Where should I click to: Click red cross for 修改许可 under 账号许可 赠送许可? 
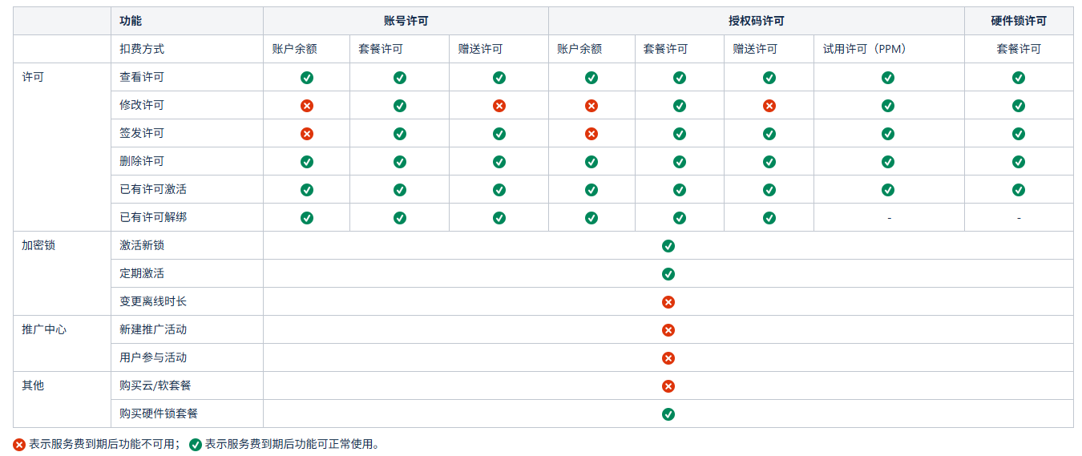pos(499,106)
